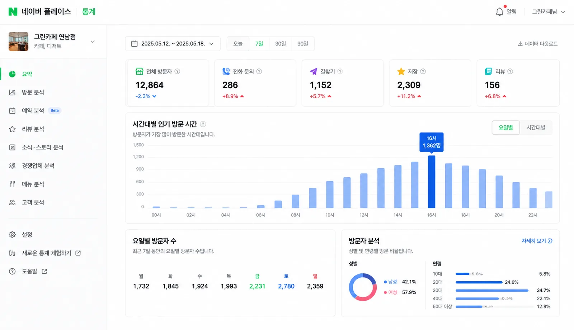Click the Naver N logo icon
This screenshot has height=330, width=574.
(13, 12)
